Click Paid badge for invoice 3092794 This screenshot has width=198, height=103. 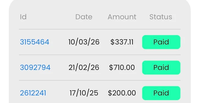coord(161,68)
